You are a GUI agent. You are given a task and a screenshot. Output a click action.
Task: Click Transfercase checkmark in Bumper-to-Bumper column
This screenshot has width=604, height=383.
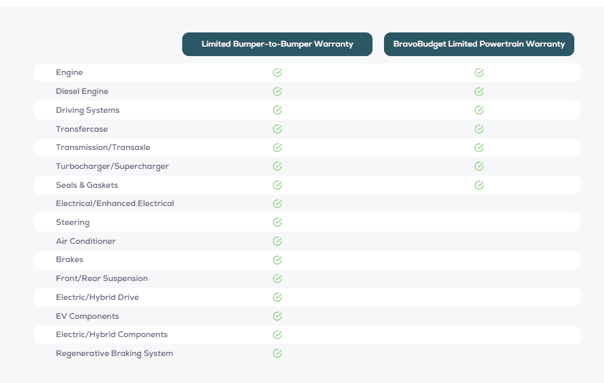277,129
